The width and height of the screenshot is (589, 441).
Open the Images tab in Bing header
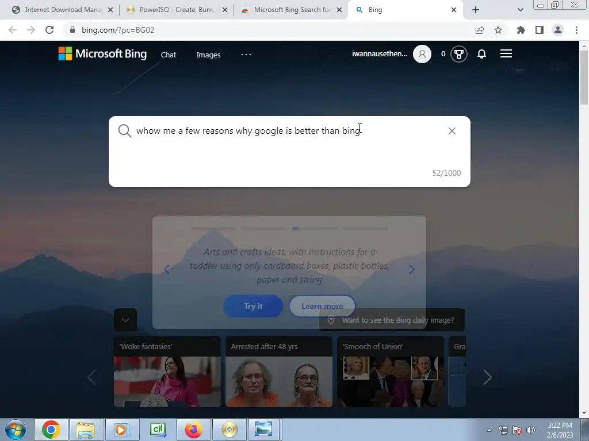pyautogui.click(x=208, y=55)
